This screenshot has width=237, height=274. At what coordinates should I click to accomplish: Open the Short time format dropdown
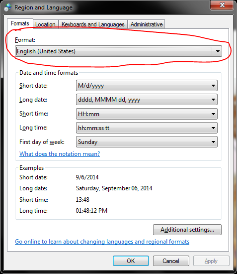point(147,114)
